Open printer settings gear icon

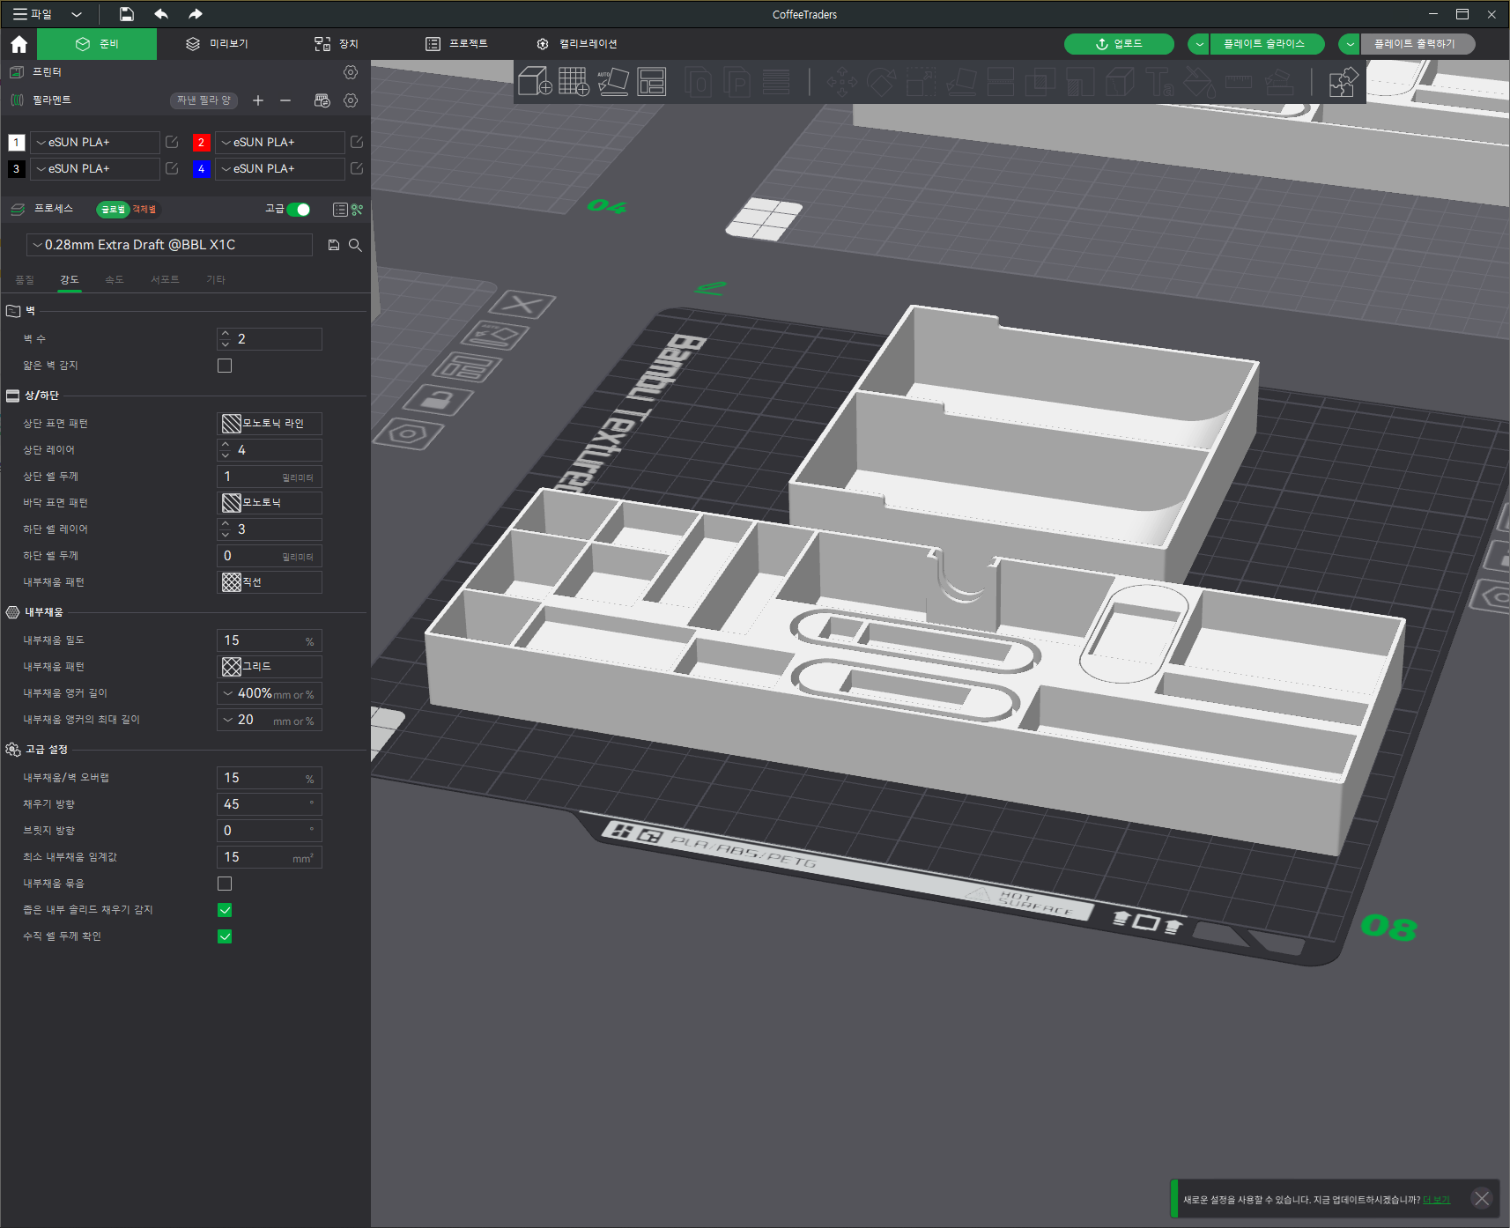pyautogui.click(x=351, y=72)
